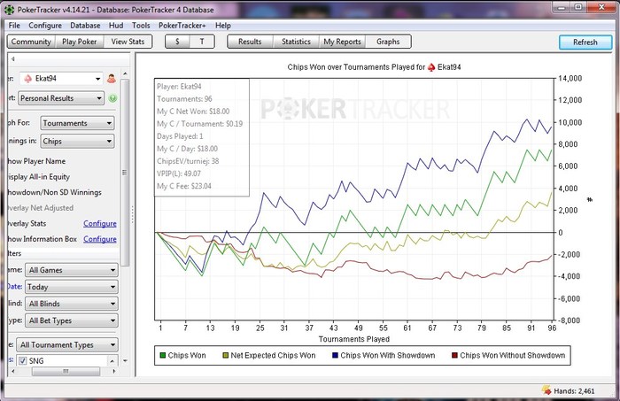The height and width of the screenshot is (401, 620).
Task: Click the player avatar icon beside Ekat94
Action: tap(112, 79)
